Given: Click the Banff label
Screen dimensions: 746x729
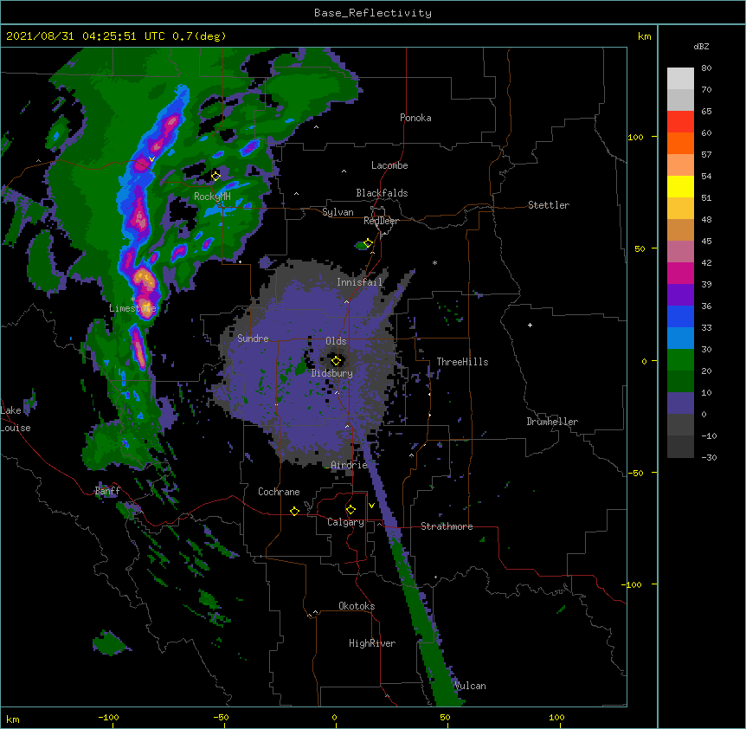Looking at the screenshot, I should 107,491.
